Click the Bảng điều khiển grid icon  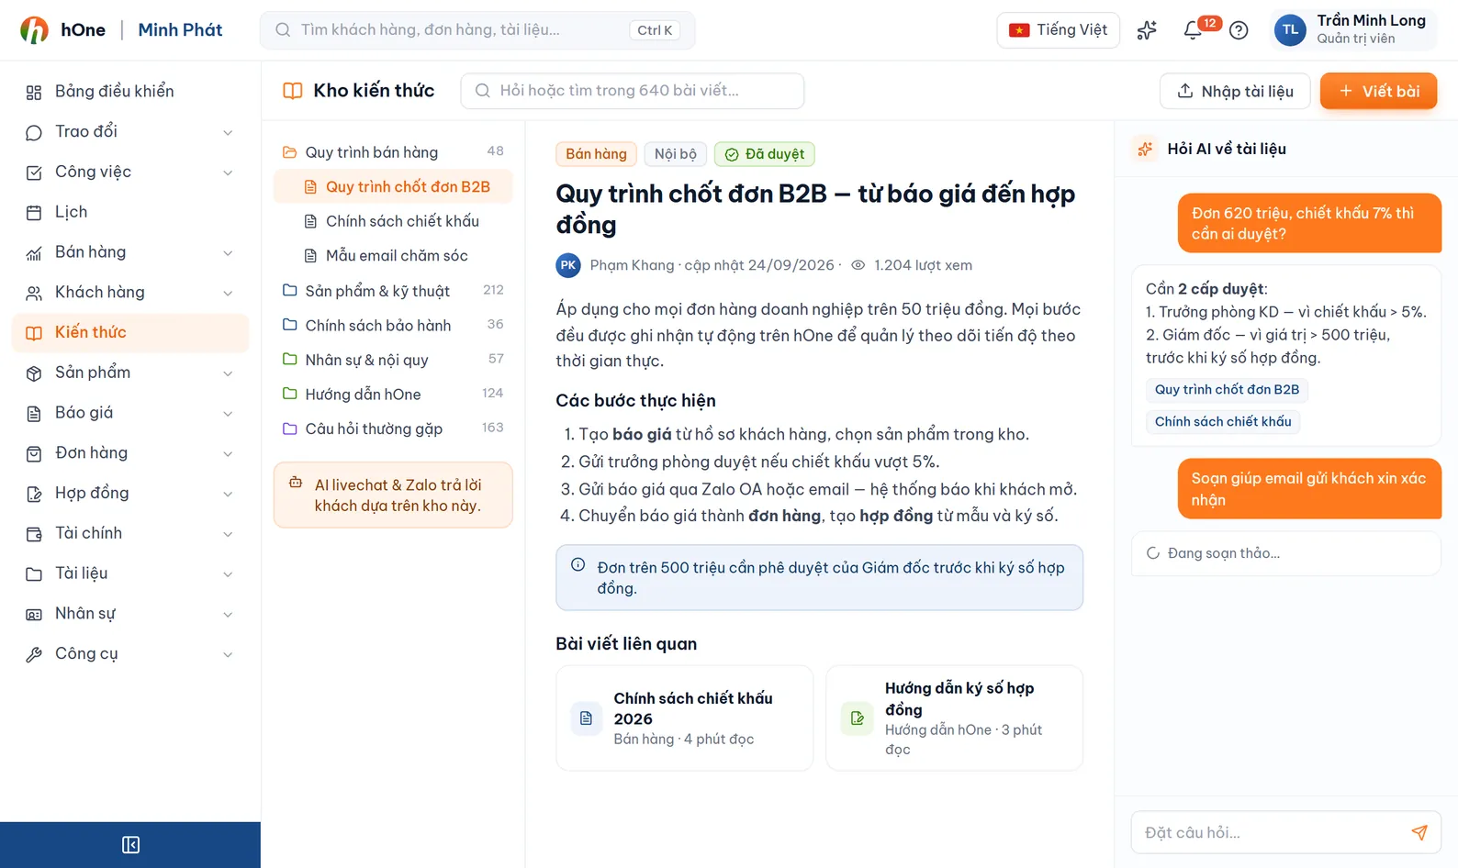(34, 92)
